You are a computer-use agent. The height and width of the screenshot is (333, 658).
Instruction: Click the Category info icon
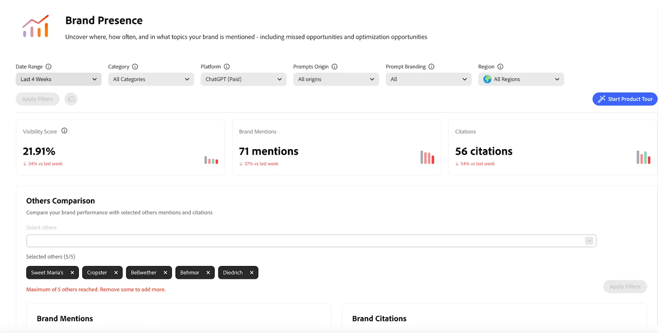(135, 67)
